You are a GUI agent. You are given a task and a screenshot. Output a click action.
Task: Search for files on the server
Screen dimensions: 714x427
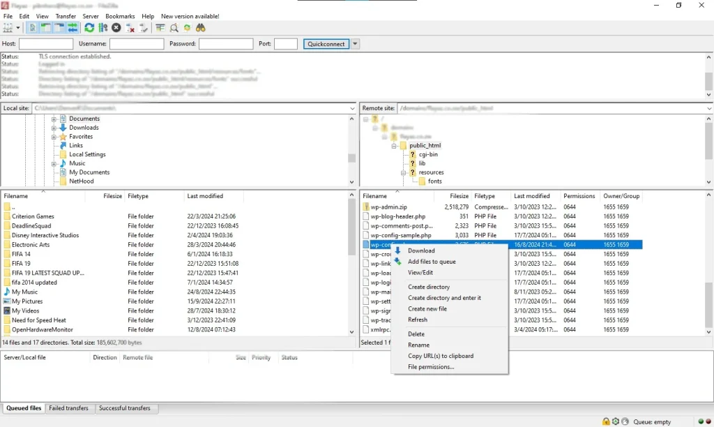(x=200, y=28)
